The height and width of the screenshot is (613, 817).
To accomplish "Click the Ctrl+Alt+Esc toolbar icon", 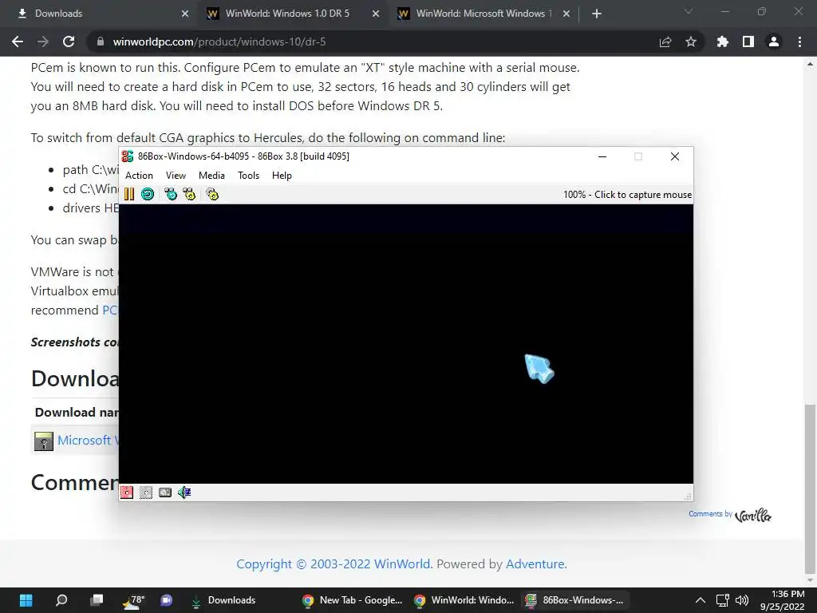I will click(189, 195).
